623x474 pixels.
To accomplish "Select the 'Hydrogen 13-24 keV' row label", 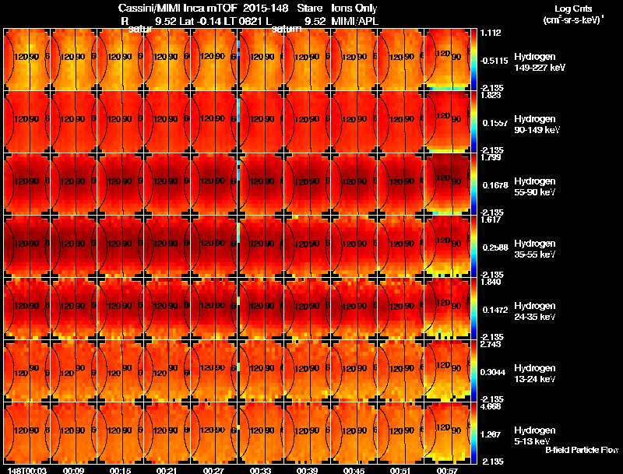I will [x=535, y=374].
